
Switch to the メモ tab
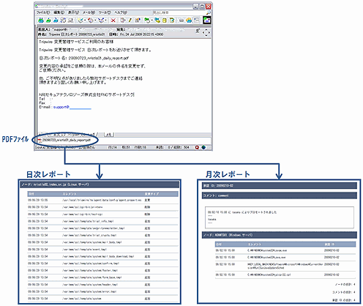(108, 135)
